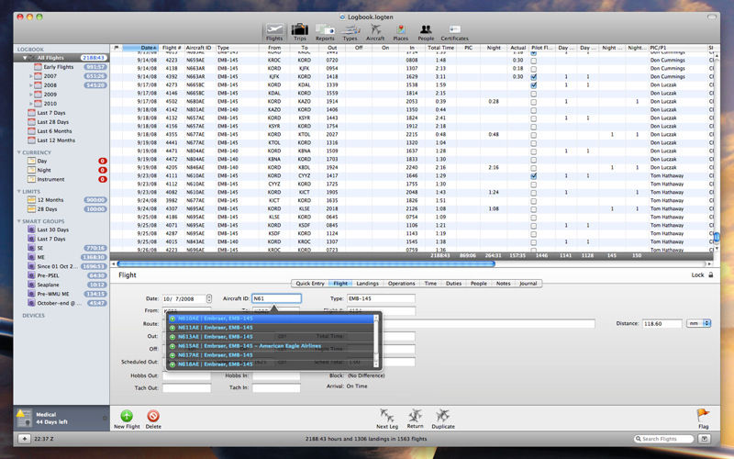Click the Search Flights field
734x459 pixels.
click(663, 439)
